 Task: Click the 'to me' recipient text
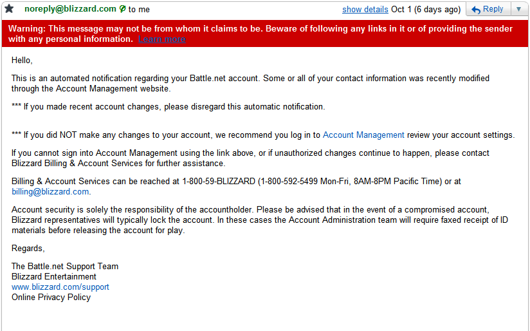(x=139, y=10)
